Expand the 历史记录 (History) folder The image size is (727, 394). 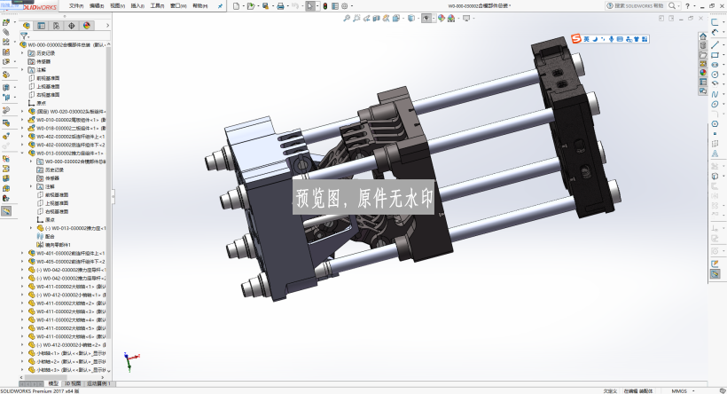click(22, 53)
